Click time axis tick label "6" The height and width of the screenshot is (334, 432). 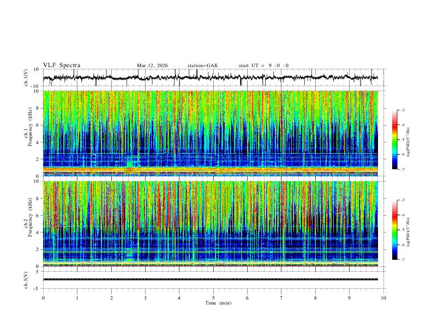[248, 298]
